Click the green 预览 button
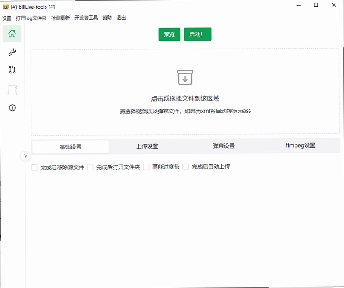This screenshot has height=288, width=344. (169, 34)
